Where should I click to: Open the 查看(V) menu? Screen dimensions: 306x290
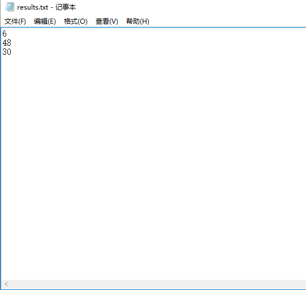107,21
